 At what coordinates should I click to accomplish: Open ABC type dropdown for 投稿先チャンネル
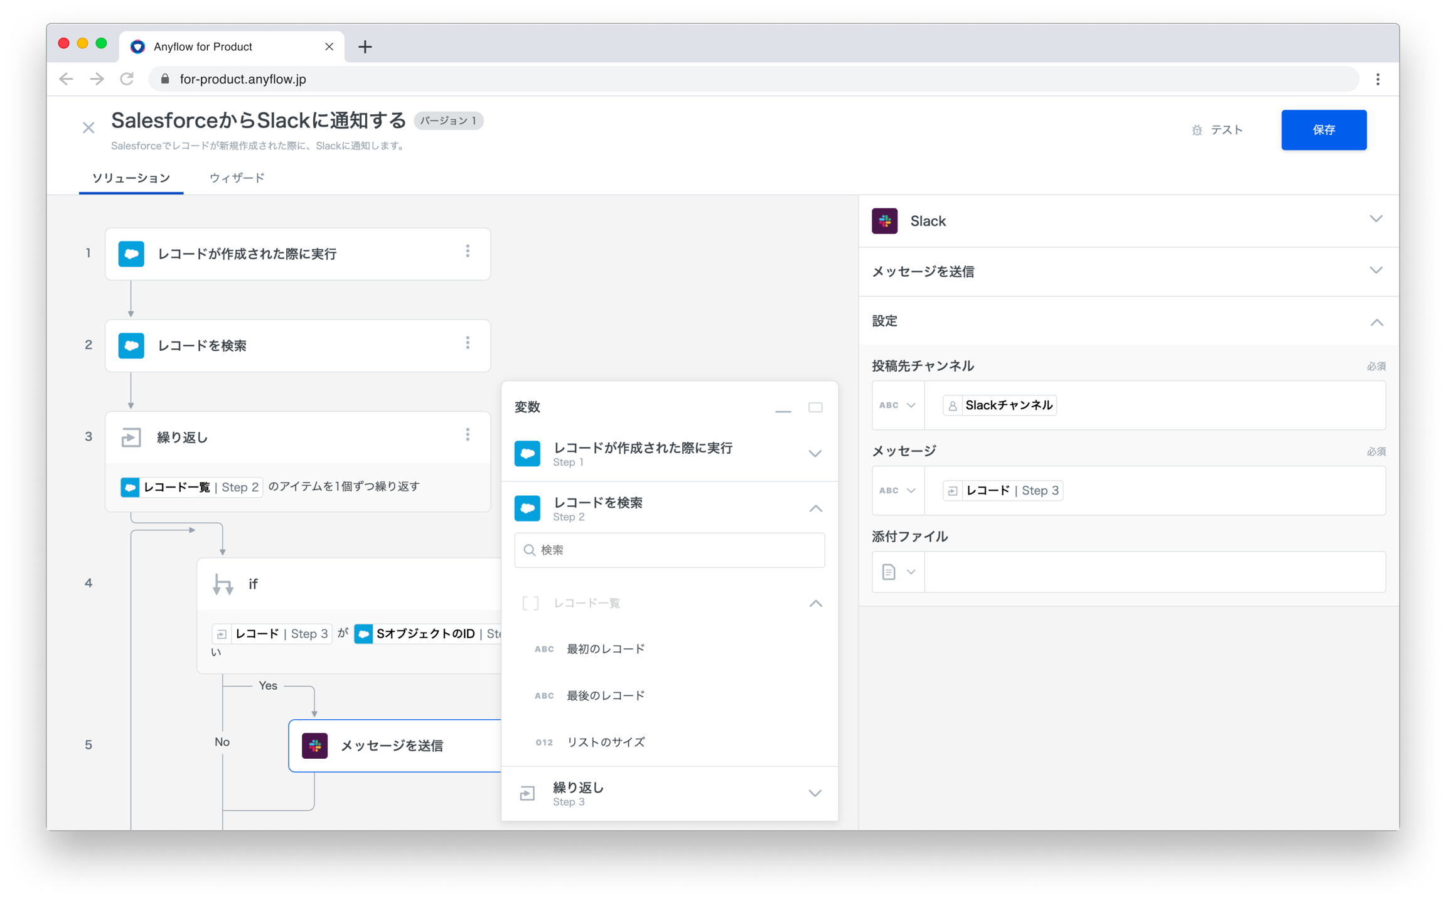pyautogui.click(x=897, y=405)
